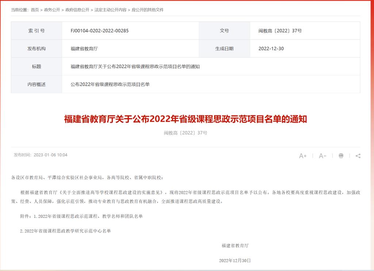Click the red headline title of notice
The image size is (374, 271).
click(x=186, y=119)
